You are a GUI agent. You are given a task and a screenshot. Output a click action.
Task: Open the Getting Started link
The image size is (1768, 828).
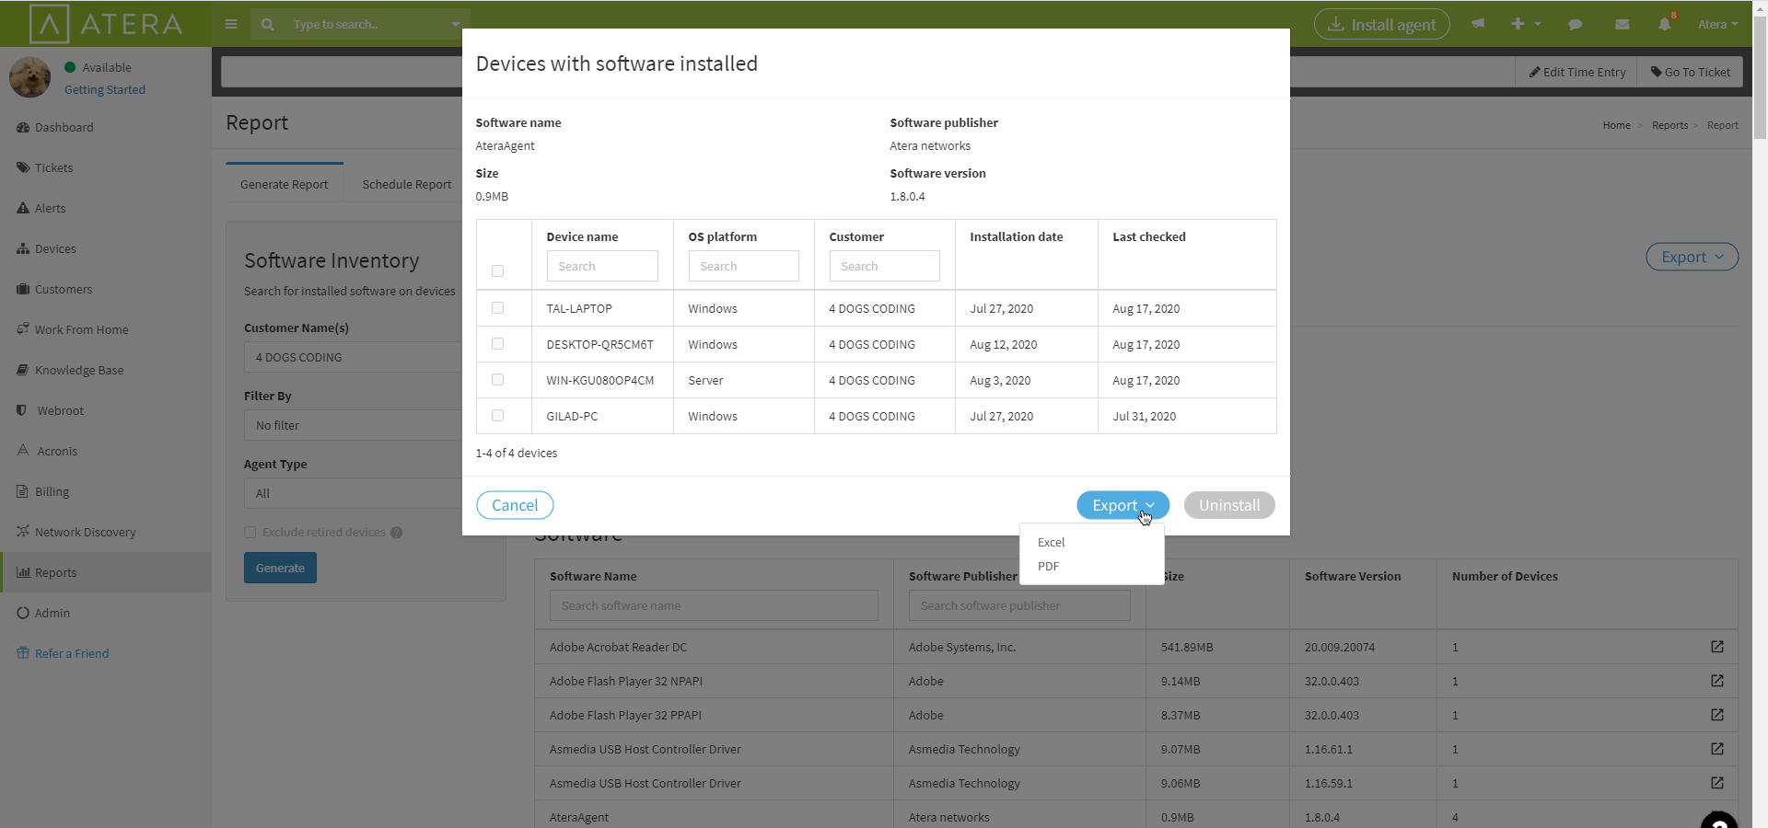click(x=105, y=89)
